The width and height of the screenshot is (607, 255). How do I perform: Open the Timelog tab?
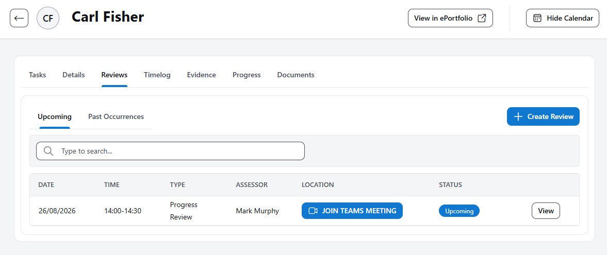pos(157,75)
